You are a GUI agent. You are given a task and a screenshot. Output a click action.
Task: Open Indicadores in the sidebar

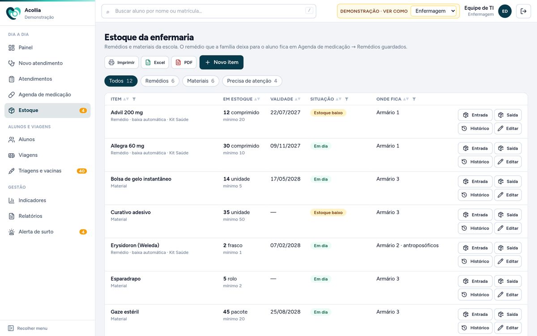47,200
